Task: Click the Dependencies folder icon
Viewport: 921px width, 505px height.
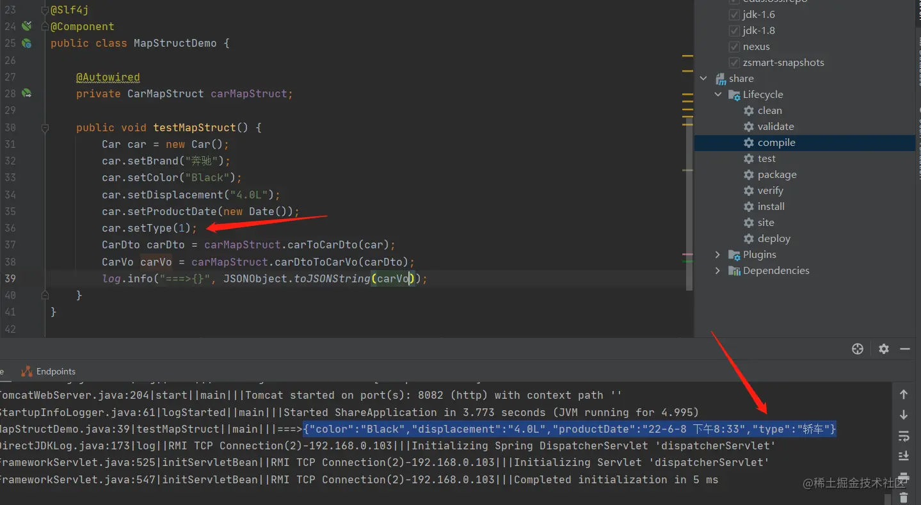Action: pyautogui.click(x=734, y=271)
